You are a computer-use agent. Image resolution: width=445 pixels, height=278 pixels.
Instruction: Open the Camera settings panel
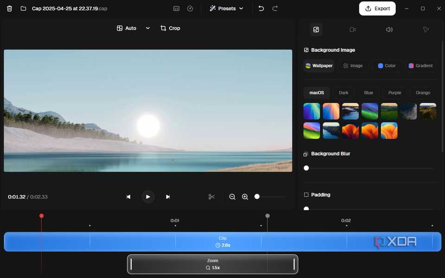coord(352,29)
